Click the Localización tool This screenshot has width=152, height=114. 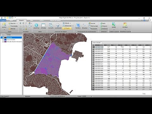click(x=58, y=26)
